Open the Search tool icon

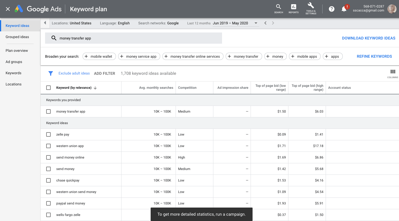(x=278, y=8)
